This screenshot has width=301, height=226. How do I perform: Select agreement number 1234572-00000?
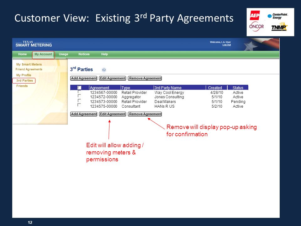[x=103, y=97]
